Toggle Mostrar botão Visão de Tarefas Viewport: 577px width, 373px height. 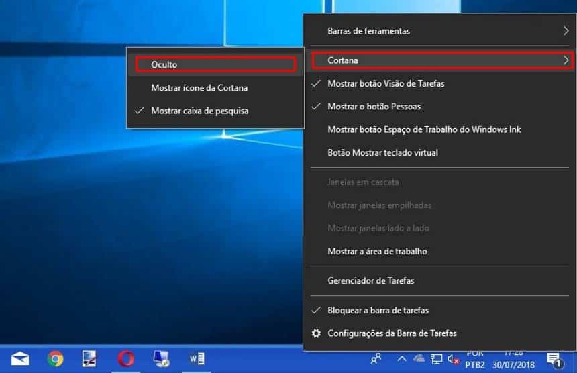coord(439,83)
